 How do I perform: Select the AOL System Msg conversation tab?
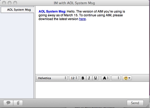(17, 10)
